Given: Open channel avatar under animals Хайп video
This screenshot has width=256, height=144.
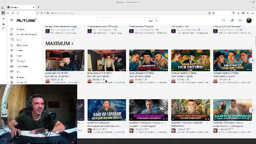Looking at the screenshot, I should 173,131.
